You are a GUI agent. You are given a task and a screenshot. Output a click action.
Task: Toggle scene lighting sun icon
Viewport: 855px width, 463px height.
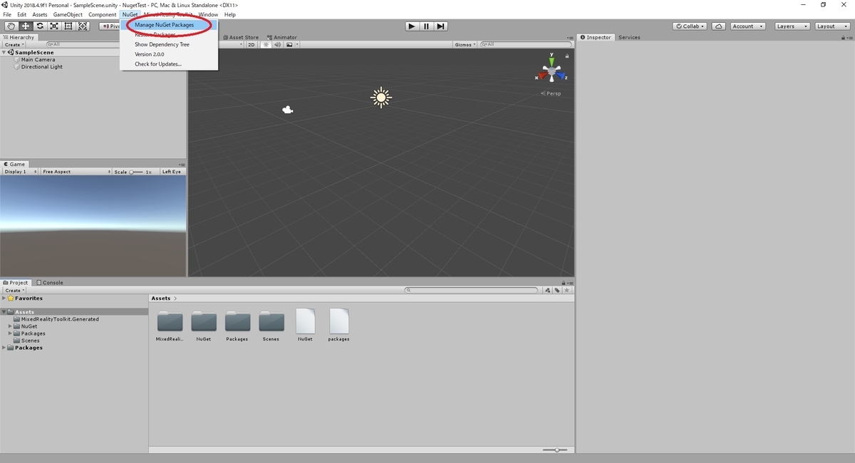[266, 44]
